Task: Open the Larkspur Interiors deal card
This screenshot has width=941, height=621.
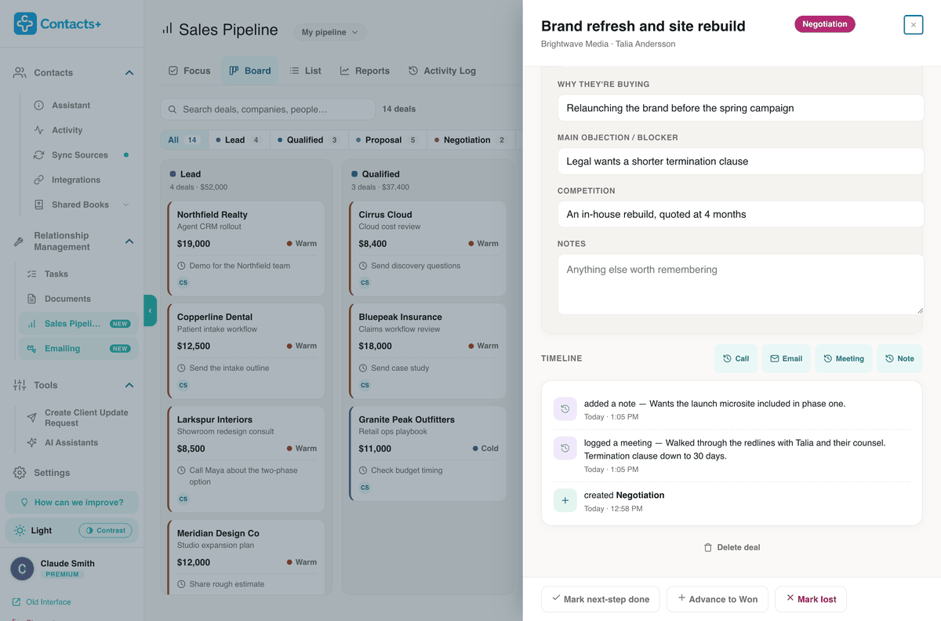Action: click(x=245, y=459)
